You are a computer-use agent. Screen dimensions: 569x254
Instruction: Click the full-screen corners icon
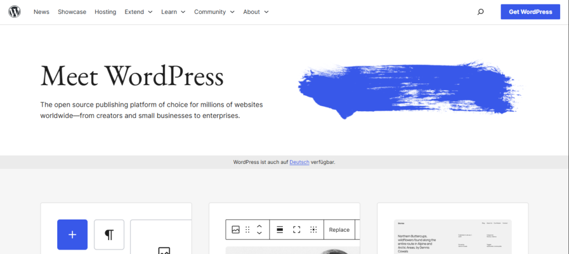coord(297,230)
